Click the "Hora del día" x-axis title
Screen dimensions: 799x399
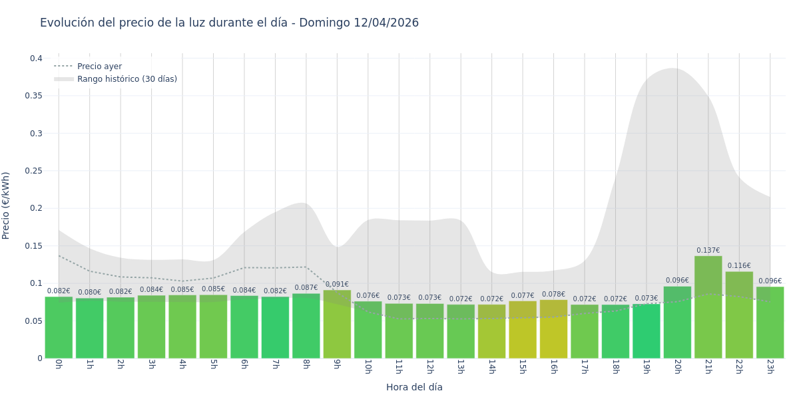pyautogui.click(x=414, y=387)
